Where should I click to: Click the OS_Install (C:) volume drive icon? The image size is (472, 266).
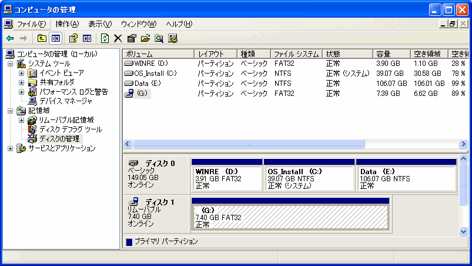tap(129, 73)
